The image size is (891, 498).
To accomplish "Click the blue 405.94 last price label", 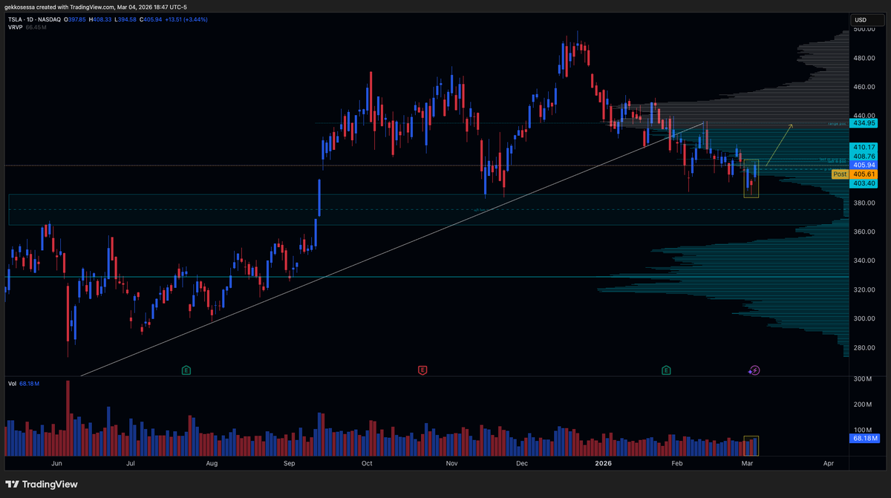I will point(864,165).
